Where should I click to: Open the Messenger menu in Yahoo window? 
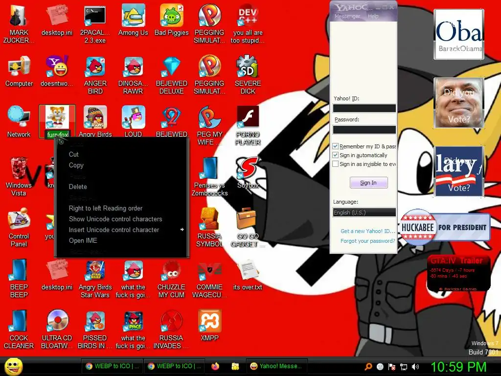tap(347, 16)
